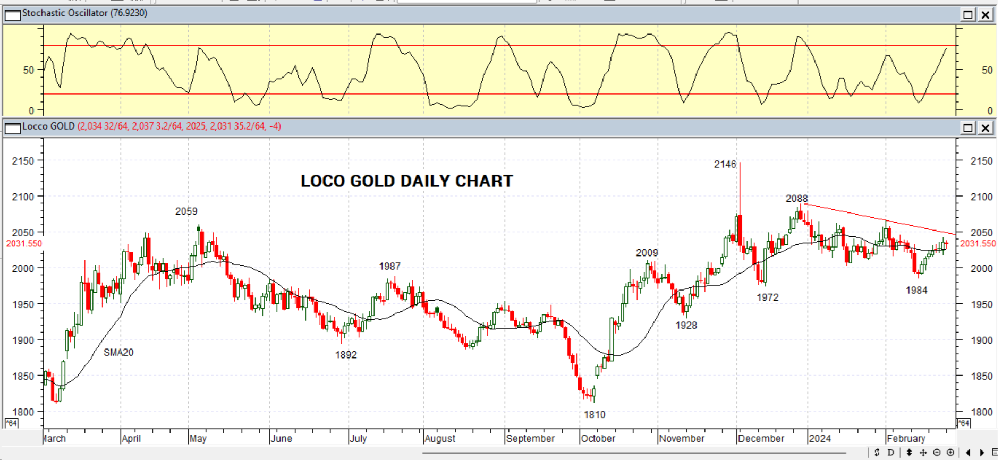
Task: Select the four-way arrow pan tool
Action: click(923, 453)
